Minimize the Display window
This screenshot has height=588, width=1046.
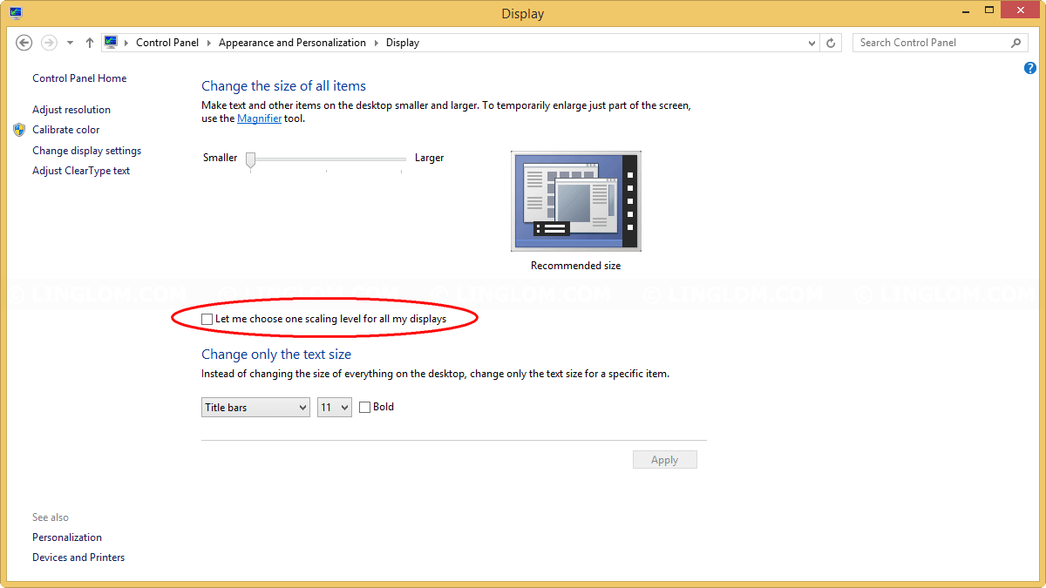(965, 11)
